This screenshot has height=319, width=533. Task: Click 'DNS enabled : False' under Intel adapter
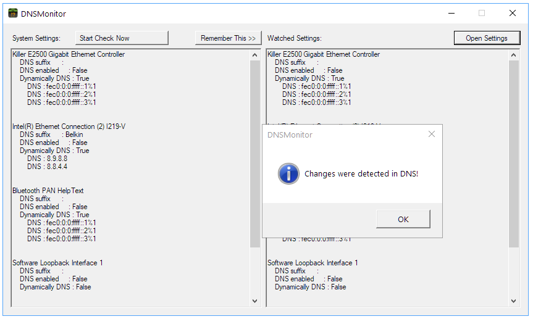click(53, 143)
